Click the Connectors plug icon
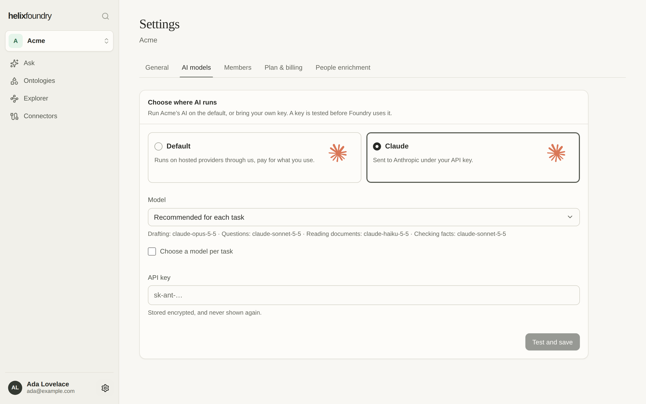 point(14,116)
